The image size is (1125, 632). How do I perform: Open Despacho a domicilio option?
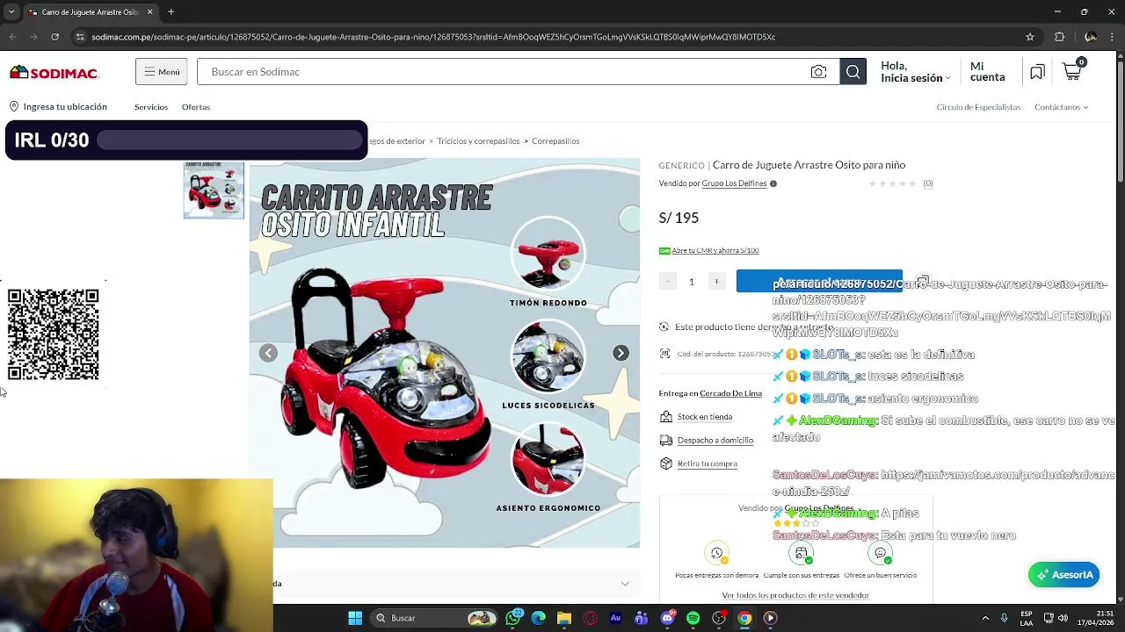(715, 440)
